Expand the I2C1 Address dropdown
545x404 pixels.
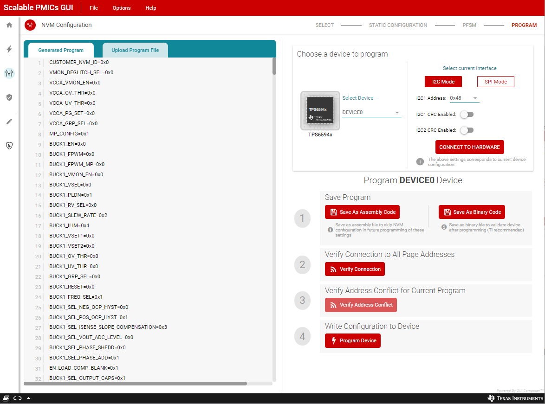[464, 98]
